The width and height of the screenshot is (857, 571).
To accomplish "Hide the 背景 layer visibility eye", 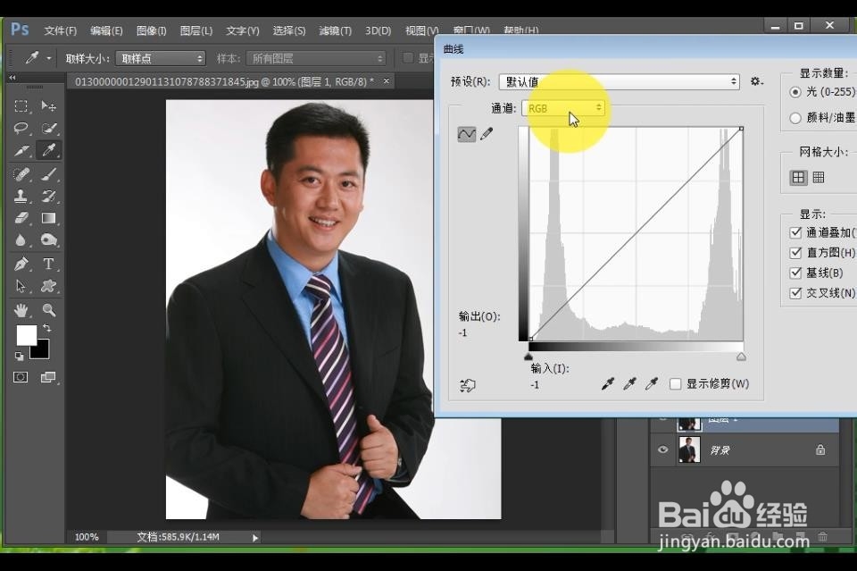I will coord(662,449).
